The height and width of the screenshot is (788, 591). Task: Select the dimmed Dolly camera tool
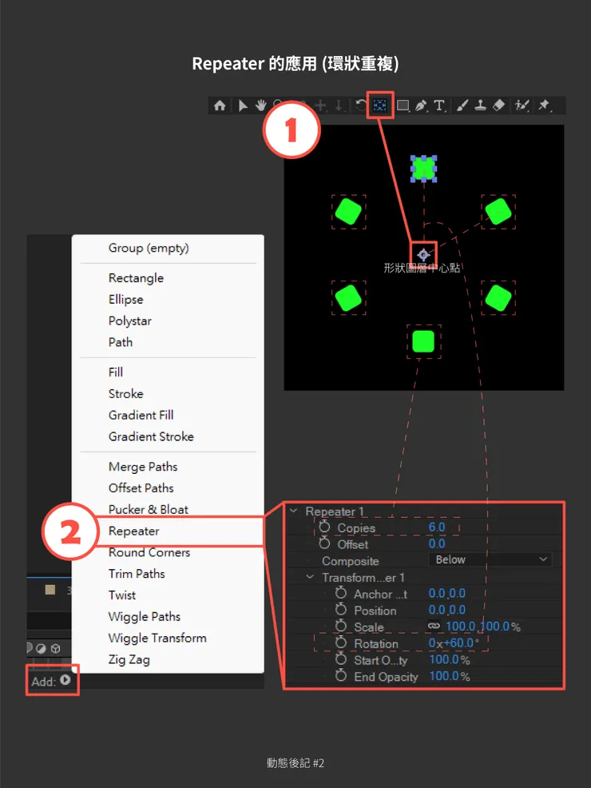click(339, 105)
